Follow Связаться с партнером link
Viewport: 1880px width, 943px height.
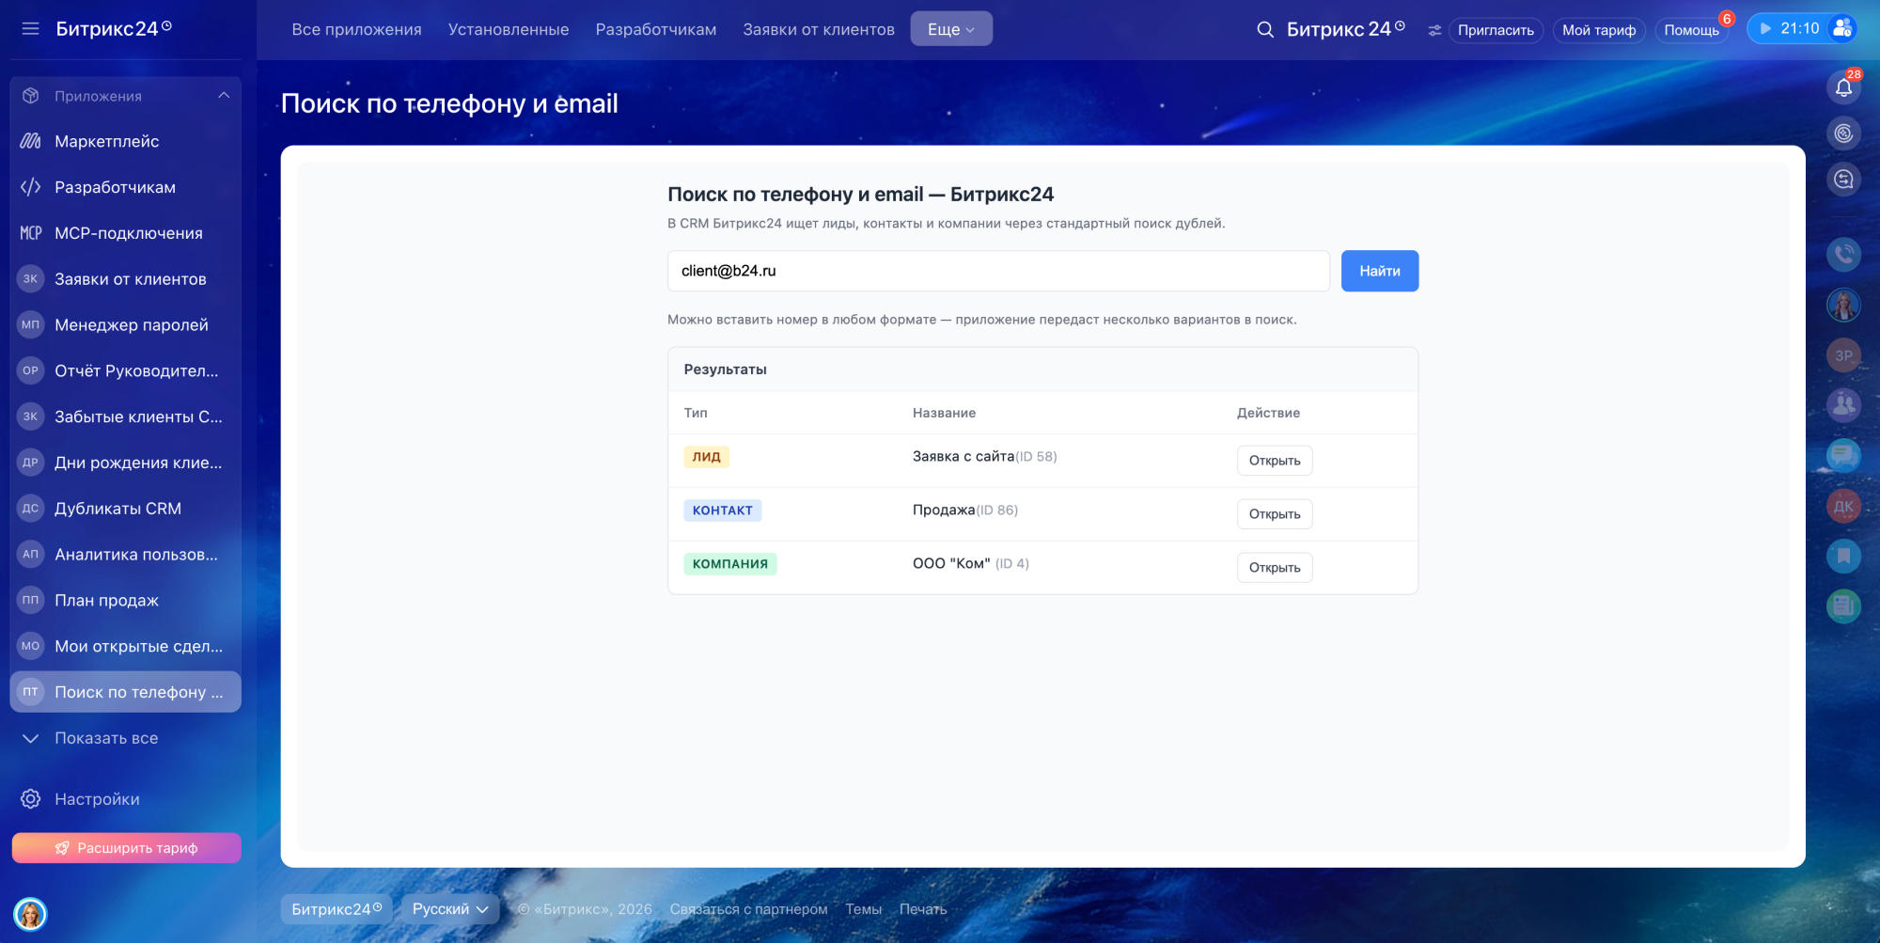pyautogui.click(x=748, y=909)
